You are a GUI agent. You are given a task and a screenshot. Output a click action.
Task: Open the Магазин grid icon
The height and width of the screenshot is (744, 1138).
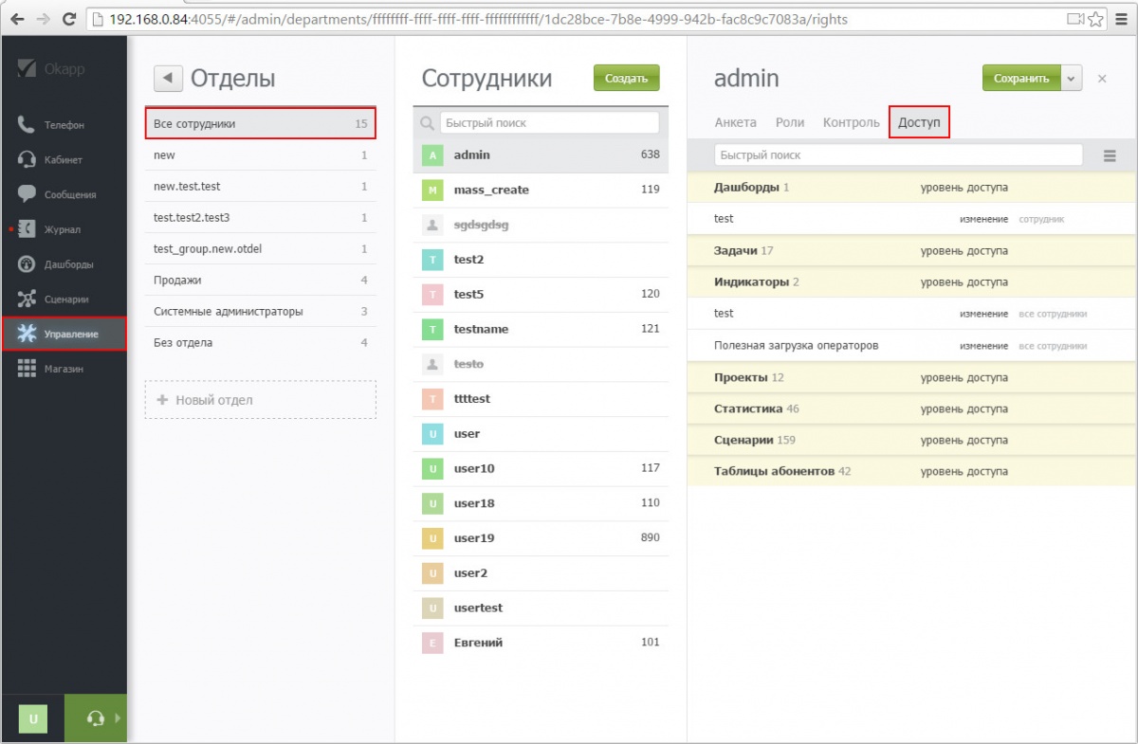coord(27,369)
